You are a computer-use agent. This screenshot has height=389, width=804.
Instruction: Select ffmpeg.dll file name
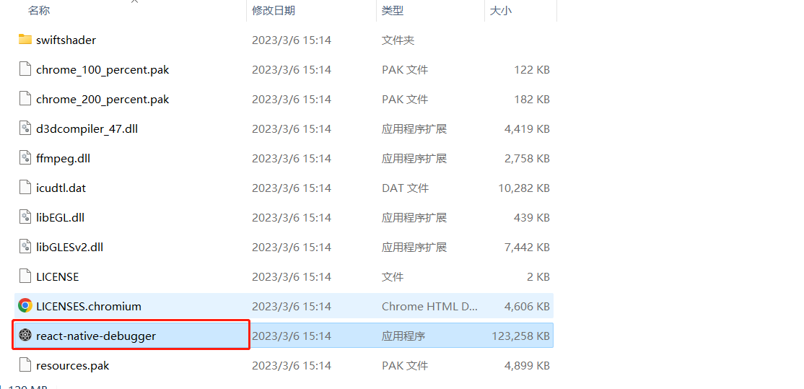(x=63, y=159)
